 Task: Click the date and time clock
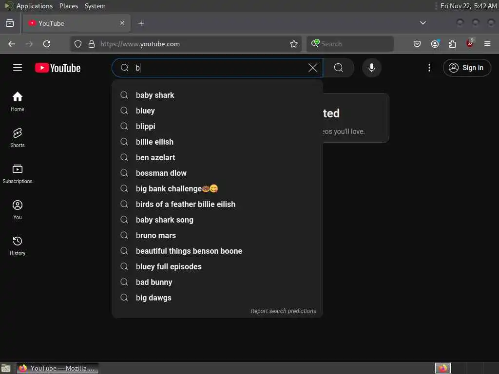[468, 6]
